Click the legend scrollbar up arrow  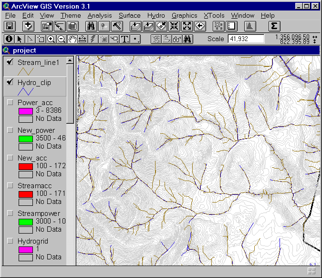click(70, 60)
